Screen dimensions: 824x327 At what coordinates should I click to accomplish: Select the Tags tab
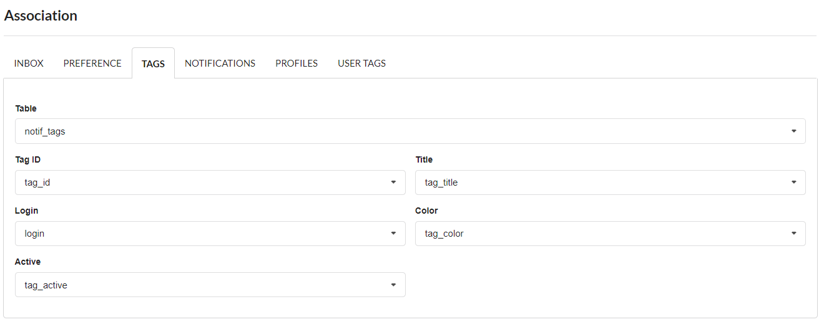pos(153,64)
